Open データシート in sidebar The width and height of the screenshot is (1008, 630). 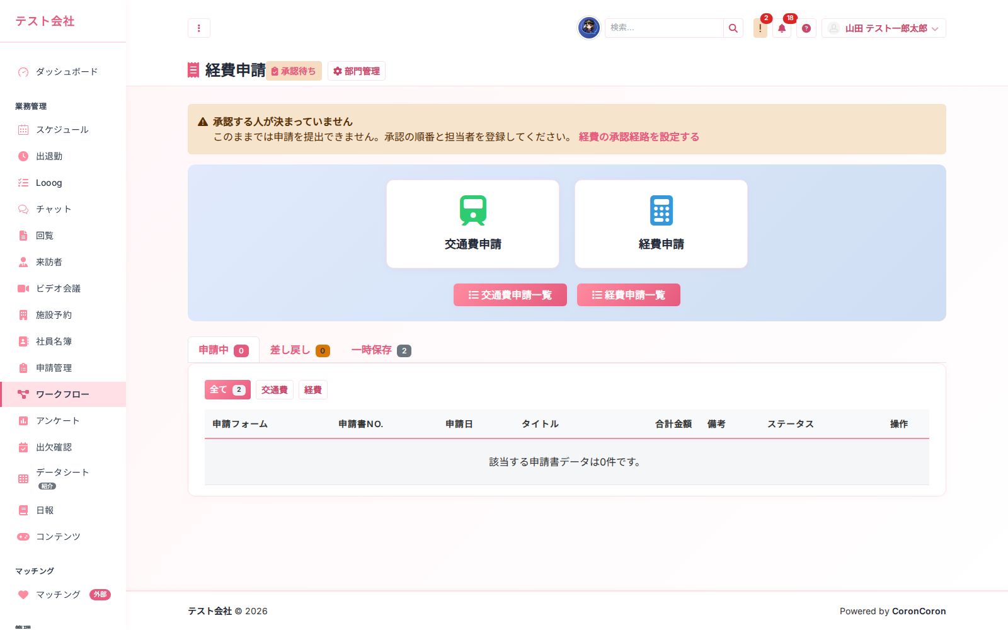pyautogui.click(x=63, y=479)
